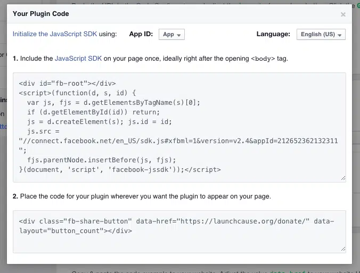The height and width of the screenshot is (273, 360).
Task: Click the body tag text in step 1
Action: pyautogui.click(x=263, y=59)
